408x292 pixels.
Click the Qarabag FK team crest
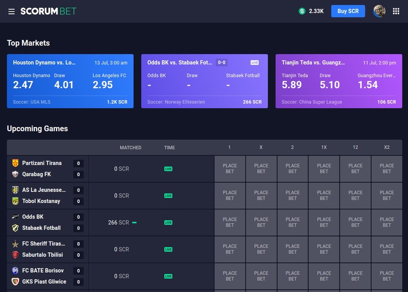[x=15, y=174]
